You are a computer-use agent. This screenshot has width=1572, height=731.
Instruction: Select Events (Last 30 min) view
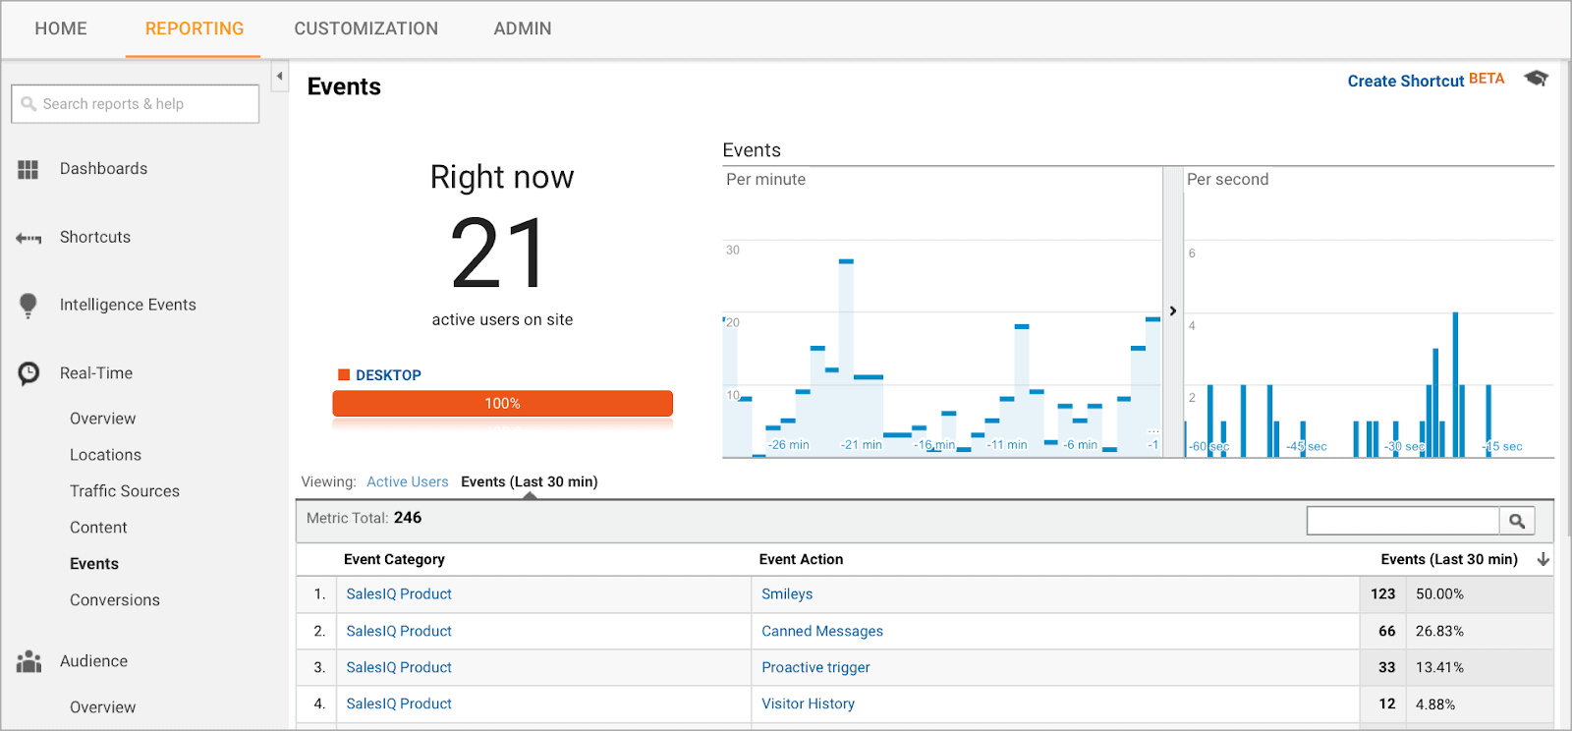pyautogui.click(x=530, y=481)
